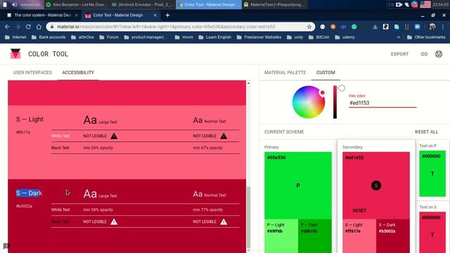
Task: Click the brightness slider beside the color wheel
Action: (335, 102)
